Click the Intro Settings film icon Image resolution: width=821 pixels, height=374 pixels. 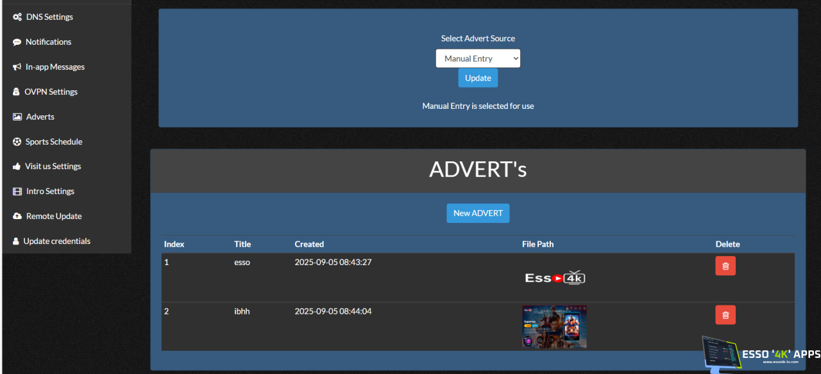click(x=17, y=191)
